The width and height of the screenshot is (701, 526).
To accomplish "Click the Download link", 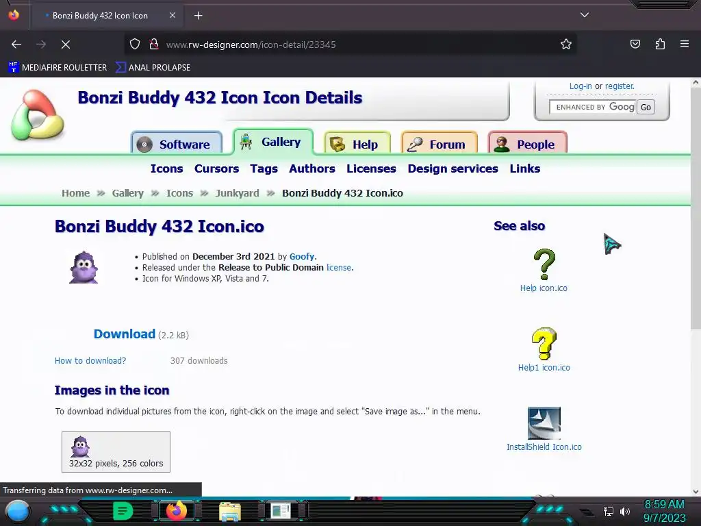I will click(x=125, y=334).
